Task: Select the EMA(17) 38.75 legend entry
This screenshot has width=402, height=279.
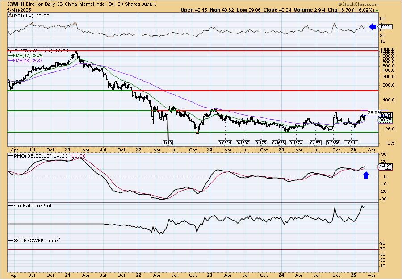Action: point(25,56)
